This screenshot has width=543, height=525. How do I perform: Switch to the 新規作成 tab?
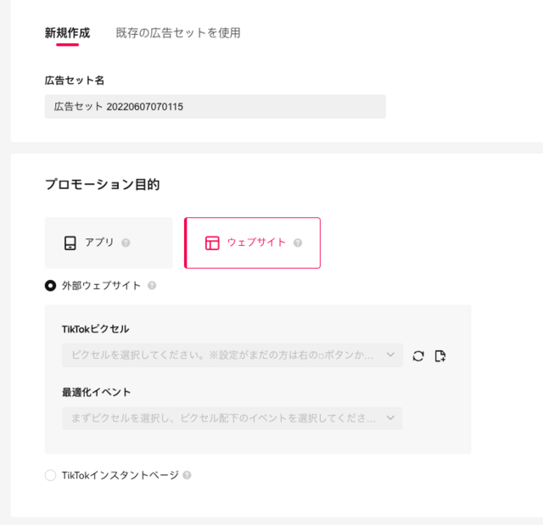click(x=68, y=33)
